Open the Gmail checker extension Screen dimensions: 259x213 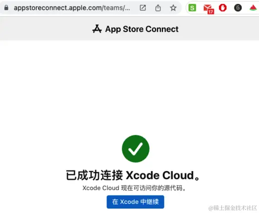tap(208, 8)
